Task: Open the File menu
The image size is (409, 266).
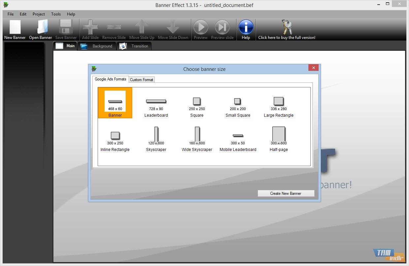Action: 11,14
